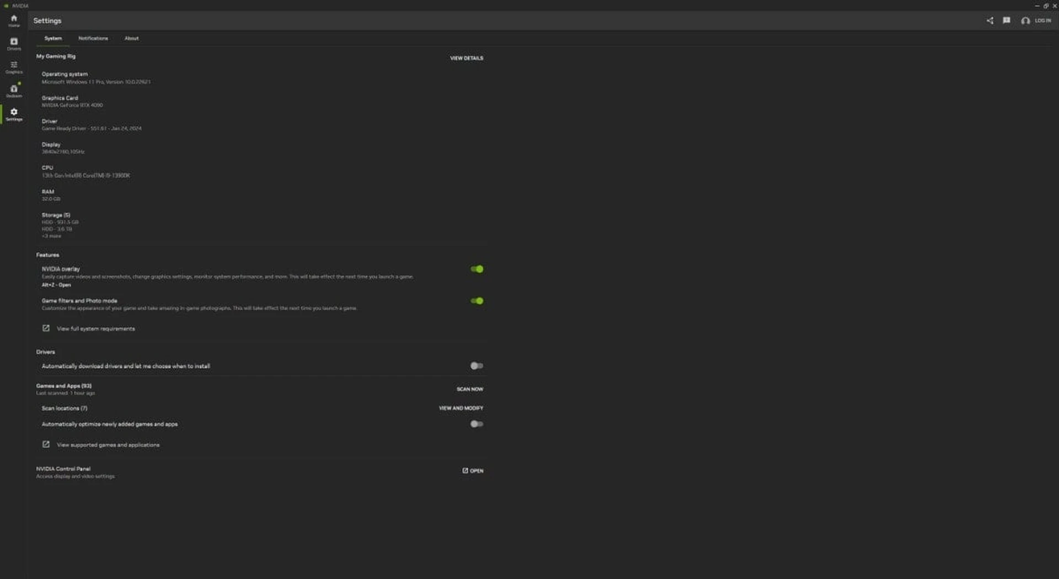1059x579 pixels.
Task: Click the external link icon beside View full system requirements
Action: click(46, 328)
